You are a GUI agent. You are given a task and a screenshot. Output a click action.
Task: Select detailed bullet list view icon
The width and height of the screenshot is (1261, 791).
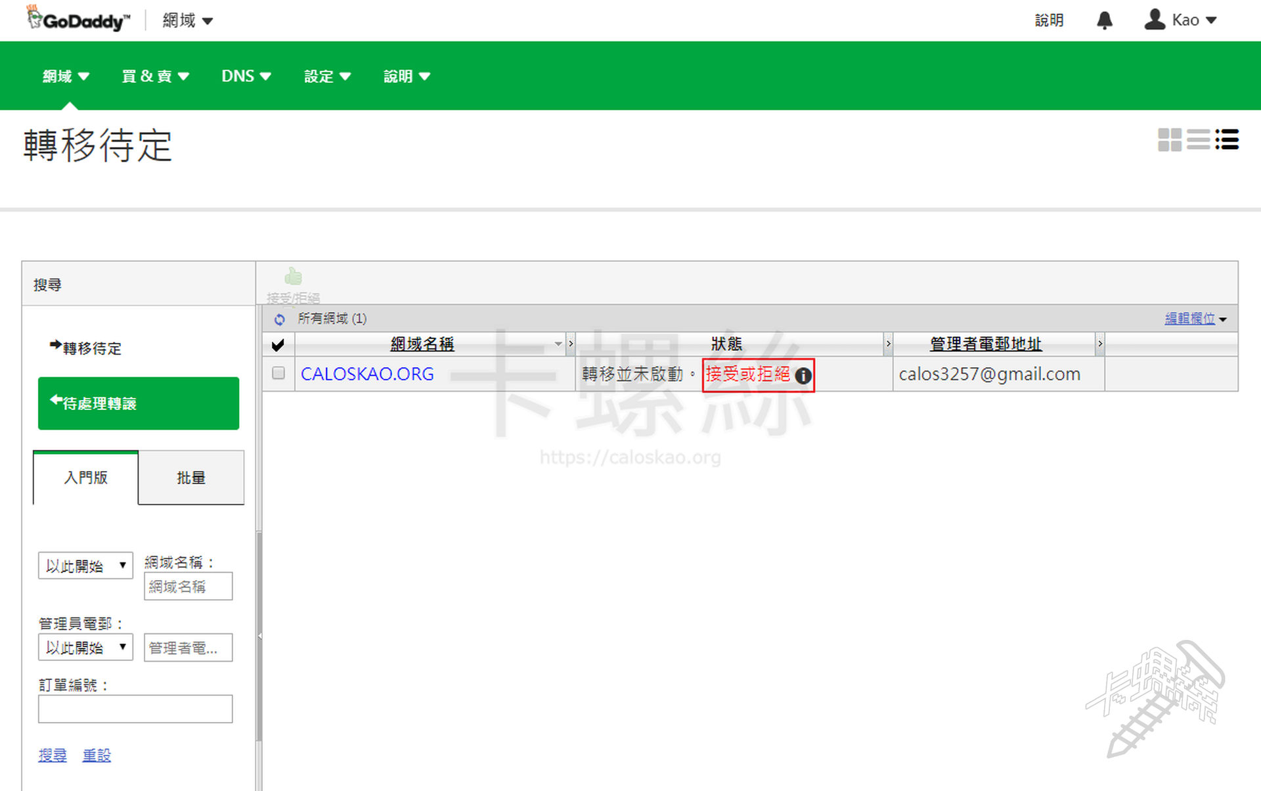[1227, 139]
